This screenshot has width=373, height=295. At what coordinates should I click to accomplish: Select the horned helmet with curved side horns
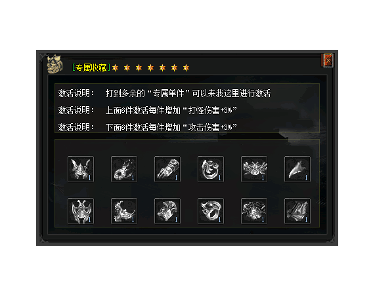pos(81,169)
